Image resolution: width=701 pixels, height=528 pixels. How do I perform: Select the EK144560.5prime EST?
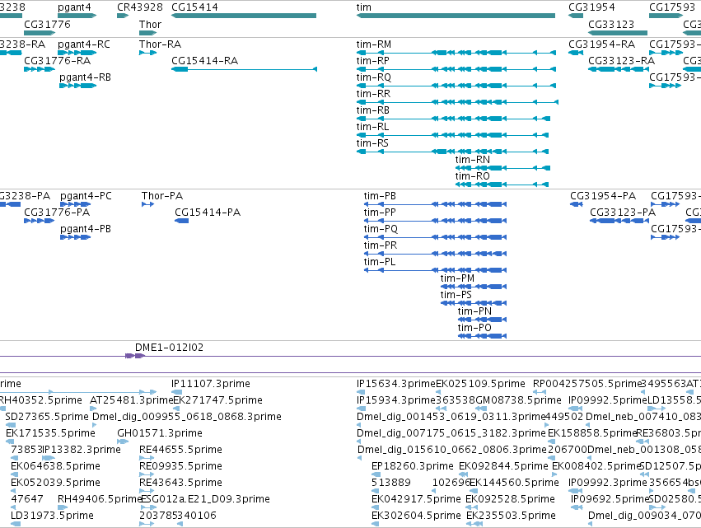(473, 491)
